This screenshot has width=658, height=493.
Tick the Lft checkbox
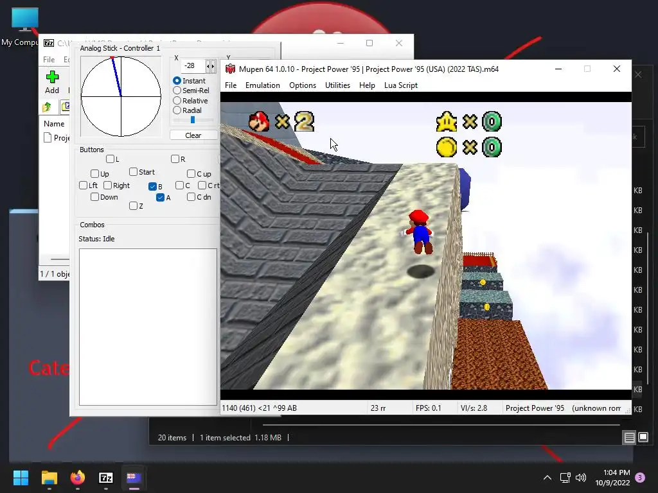[83, 186]
